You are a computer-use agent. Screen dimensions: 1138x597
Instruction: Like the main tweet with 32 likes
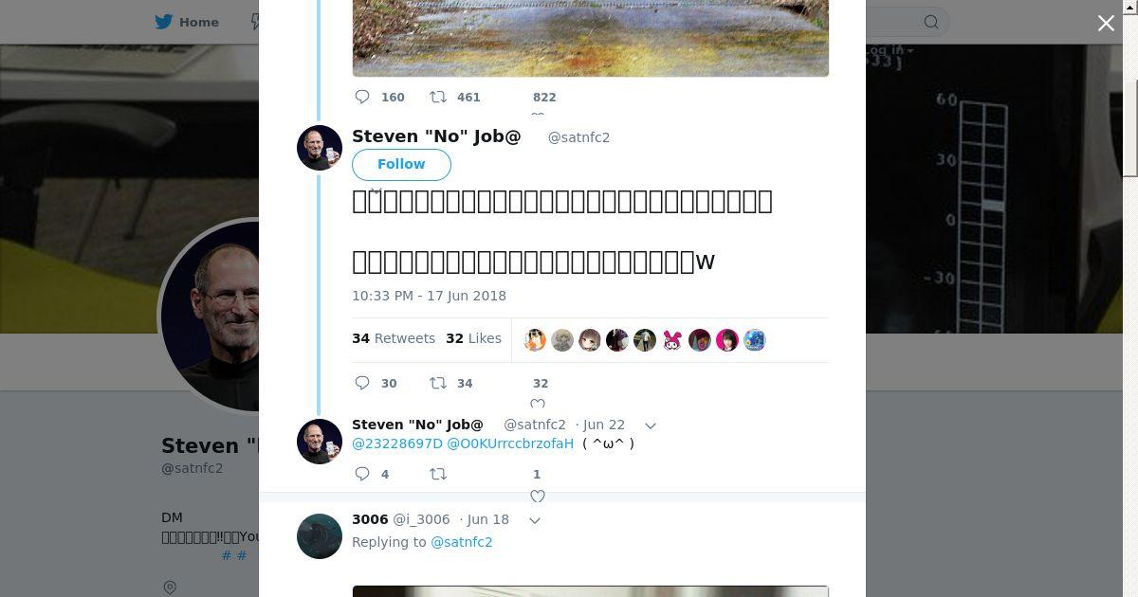(x=538, y=402)
